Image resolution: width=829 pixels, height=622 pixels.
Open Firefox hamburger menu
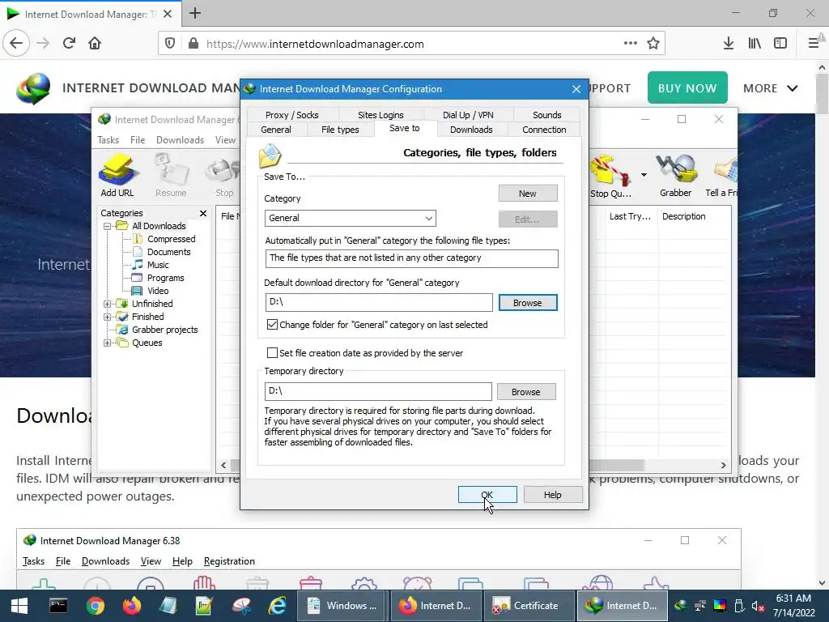tap(814, 44)
